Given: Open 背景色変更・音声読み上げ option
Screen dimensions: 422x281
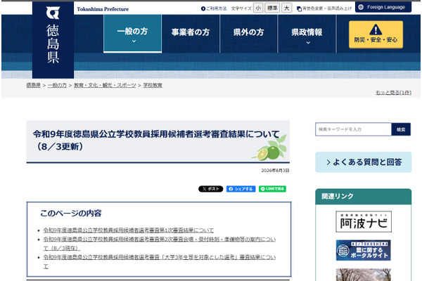Looking at the screenshot, I should (324, 8).
